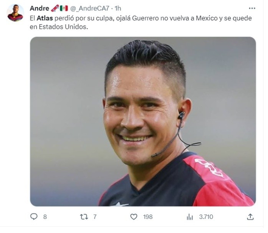Visit the @_AndreCA7 handle link

coord(90,8)
